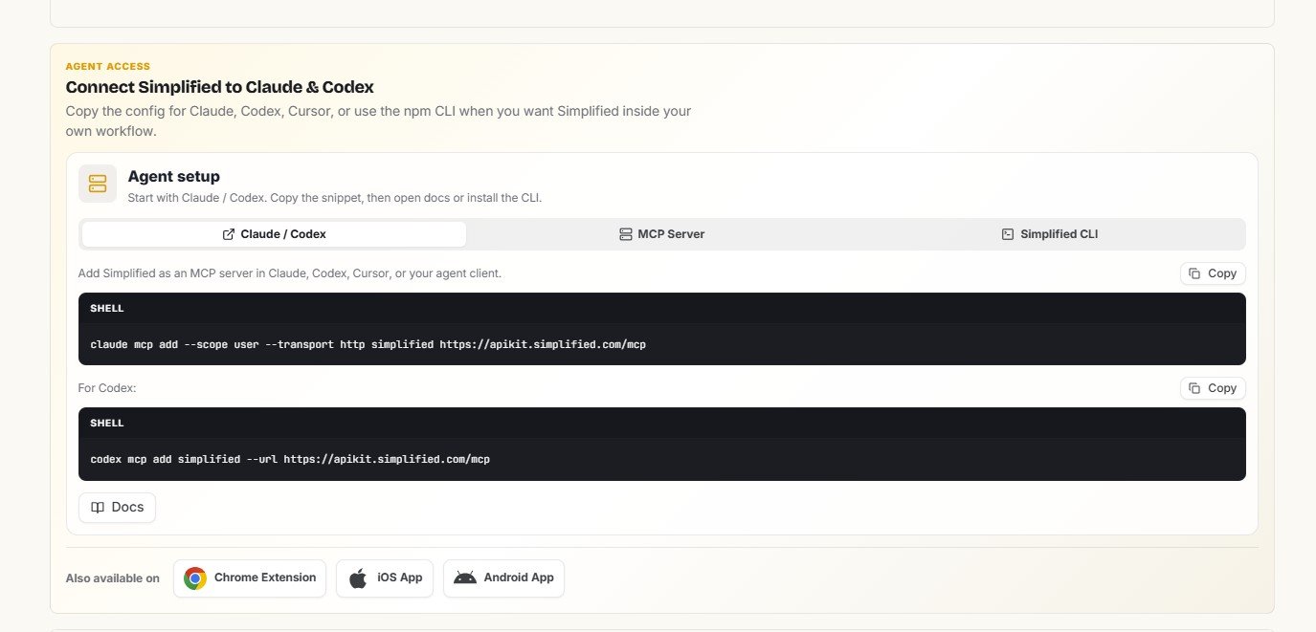
Task: Click 'Start with Claude / Codex' subtitle text
Action: pos(335,198)
